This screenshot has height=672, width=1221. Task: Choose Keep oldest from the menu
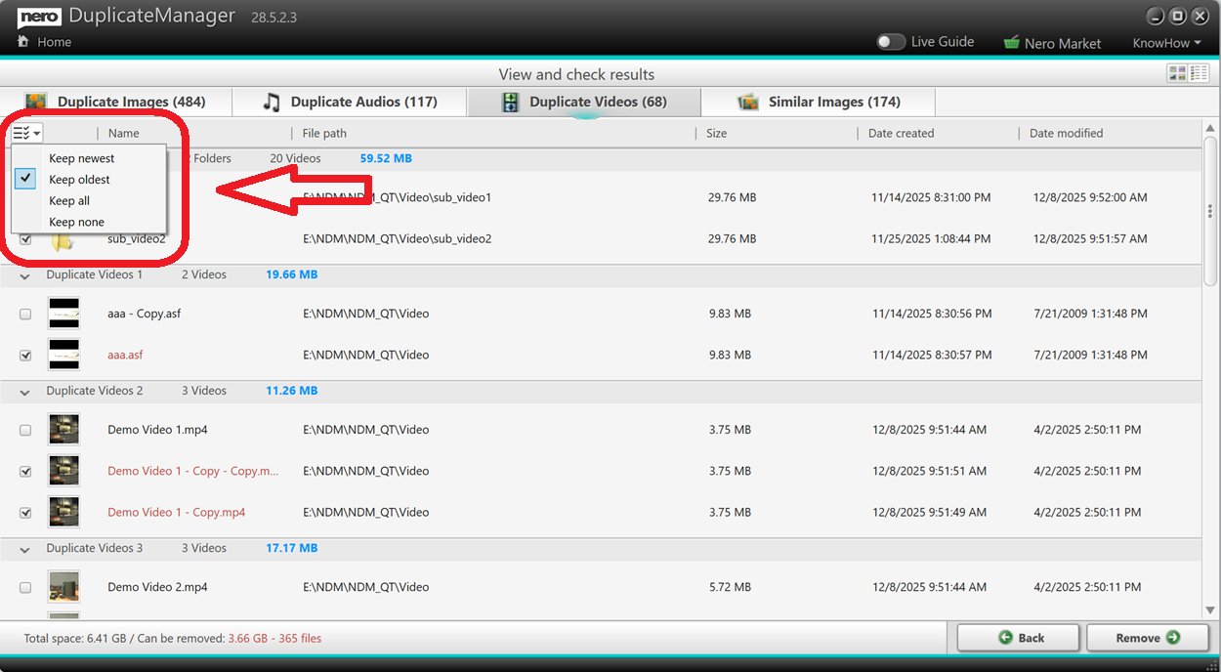(89, 179)
